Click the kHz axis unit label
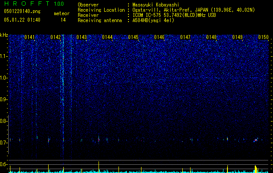 point(4,35)
